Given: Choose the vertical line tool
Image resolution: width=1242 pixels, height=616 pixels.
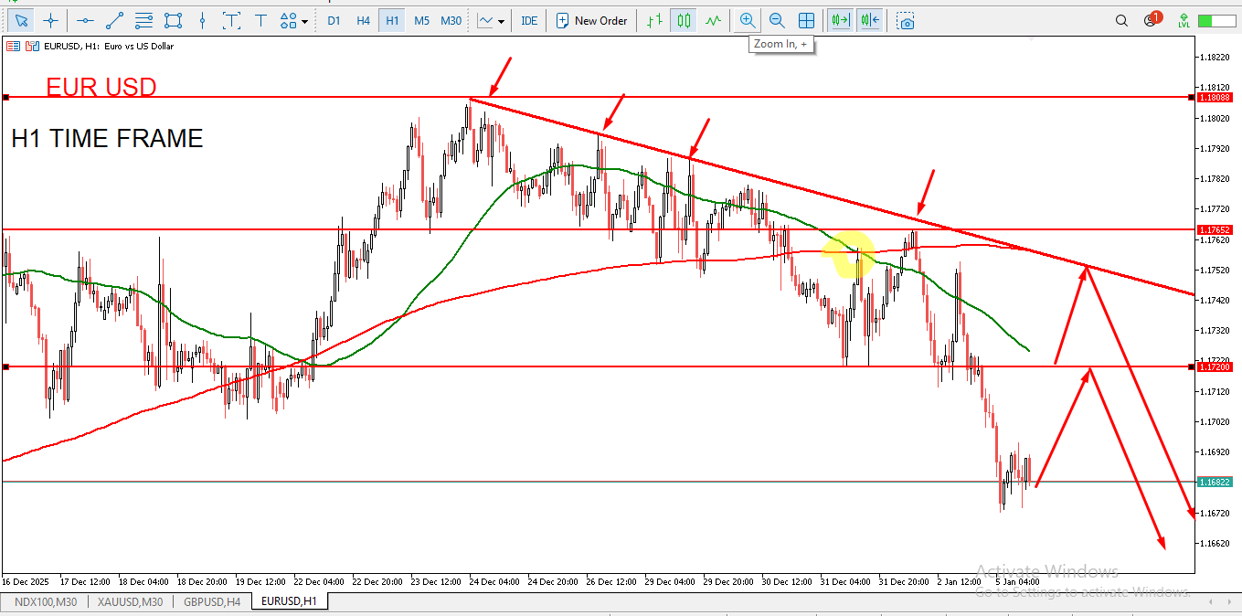Looking at the screenshot, I should tap(202, 20).
